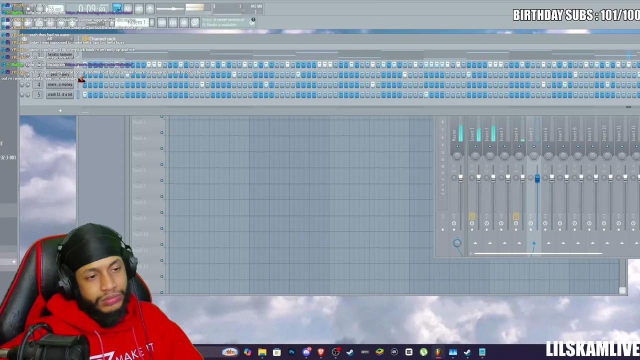Click the latency clock icon on Insert 6
The width and height of the screenshot is (640, 360).
tap(545, 223)
